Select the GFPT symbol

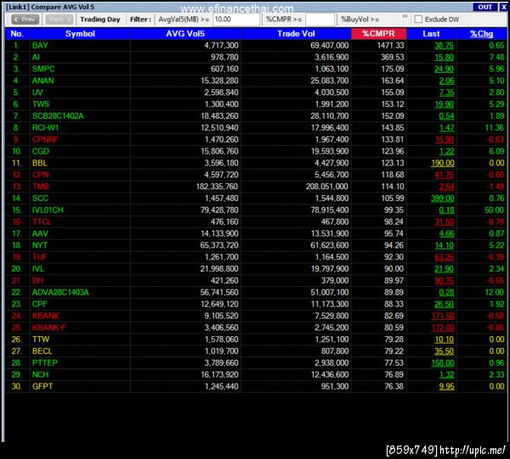tap(42, 386)
